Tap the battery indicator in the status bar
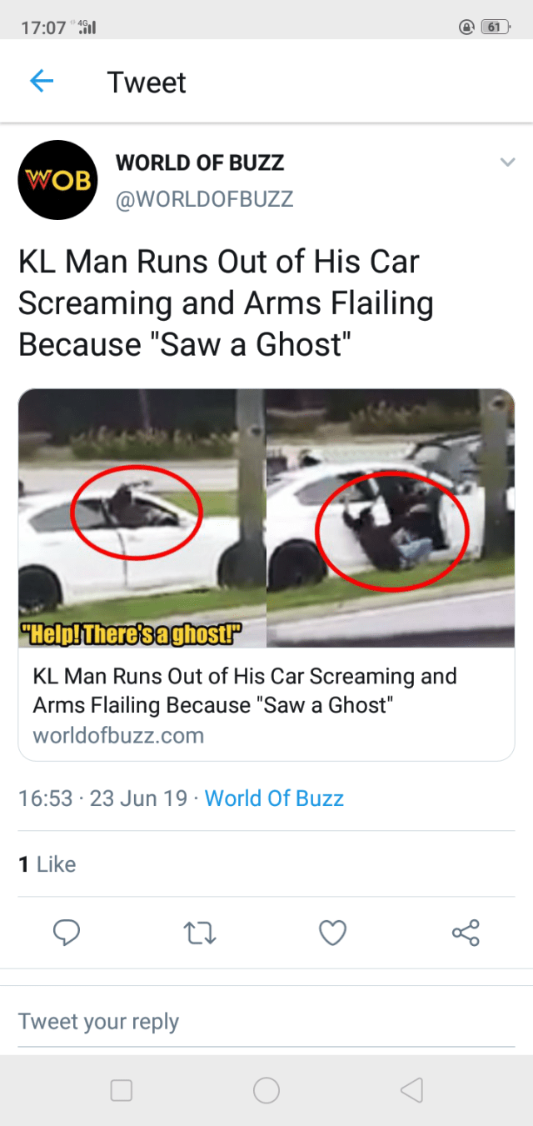Screen dimensions: 533x1126 click(x=494, y=28)
